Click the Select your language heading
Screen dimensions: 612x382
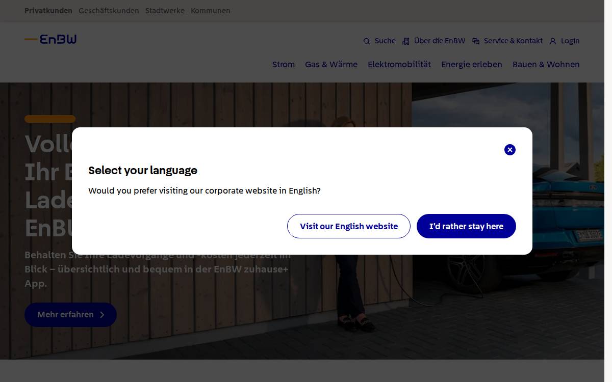pos(143,170)
